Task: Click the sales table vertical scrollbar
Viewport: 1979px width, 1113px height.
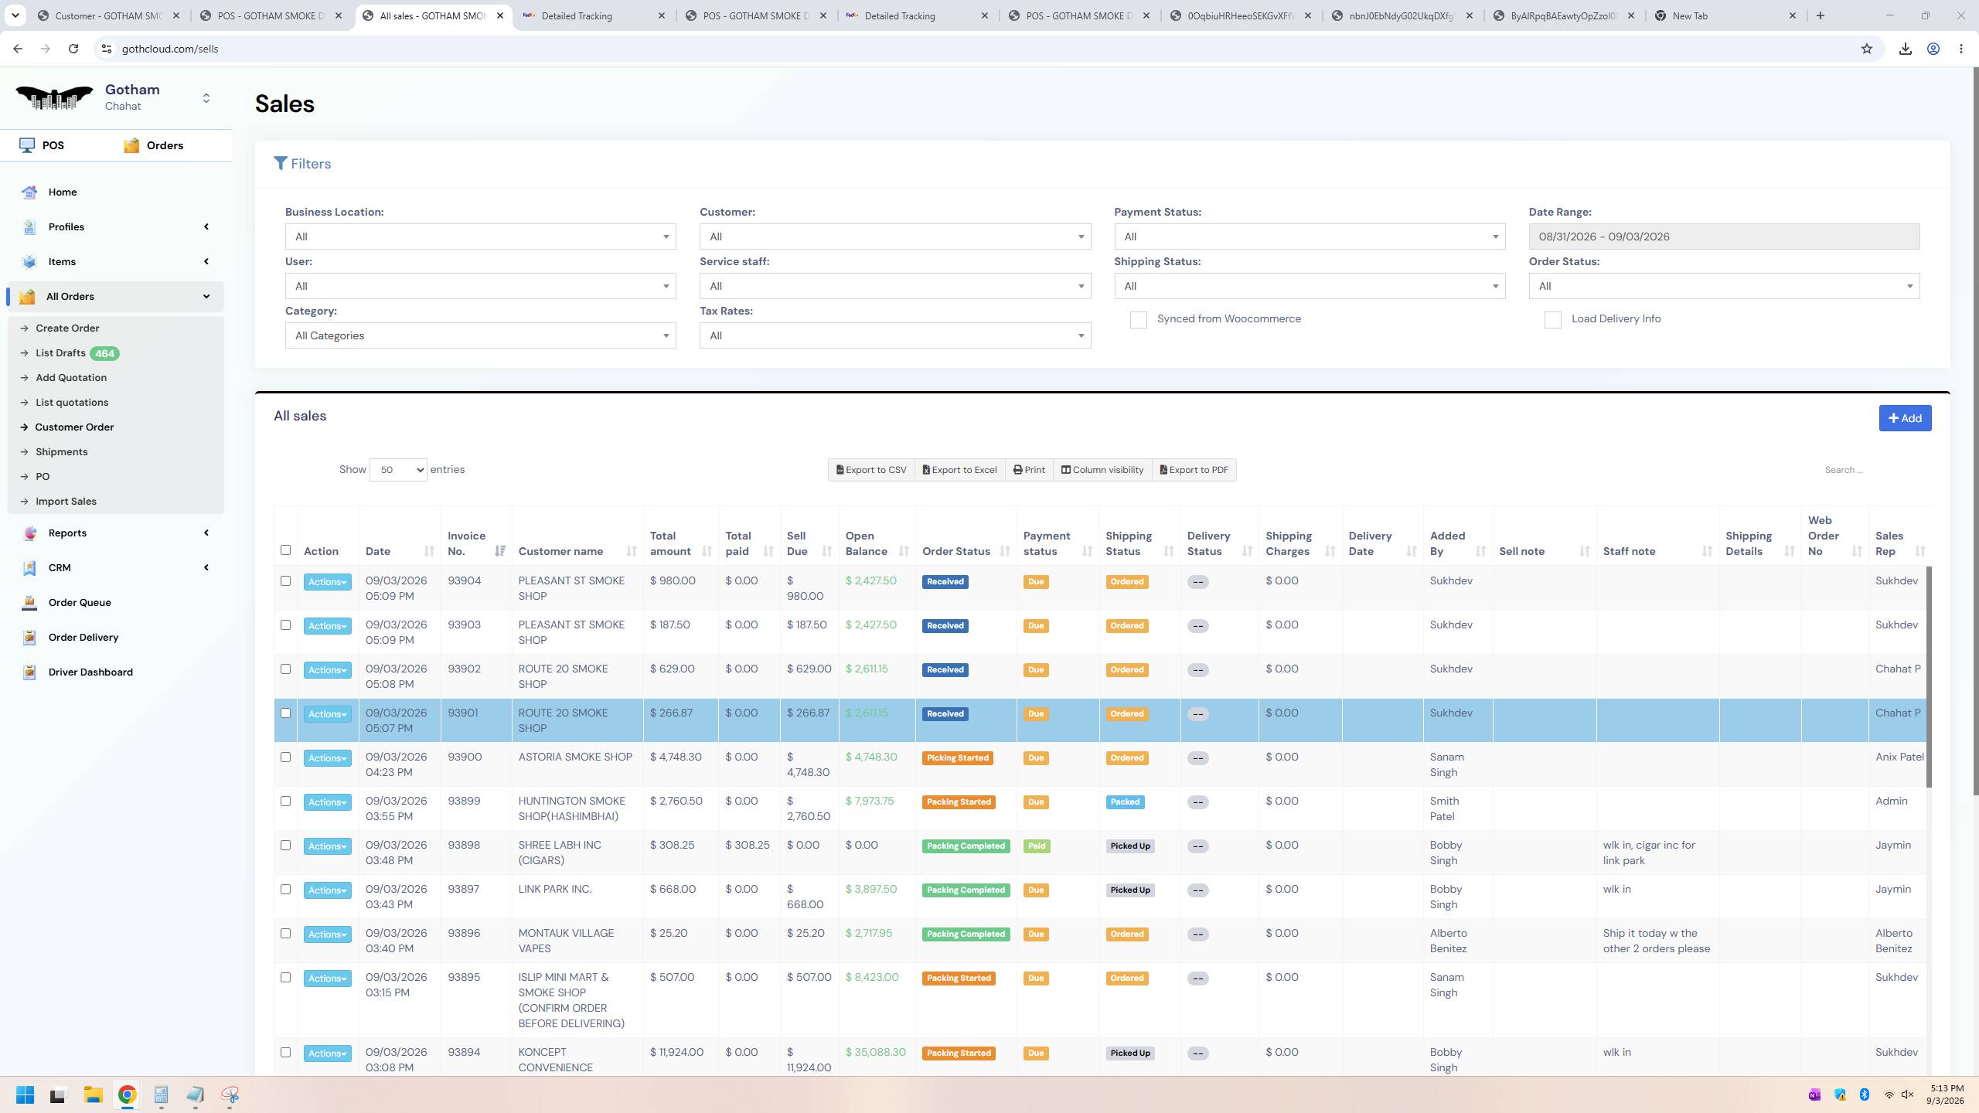Action: (x=1929, y=677)
